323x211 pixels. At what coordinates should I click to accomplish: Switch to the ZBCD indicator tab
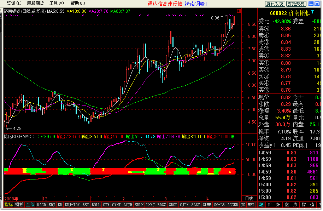point(173,205)
